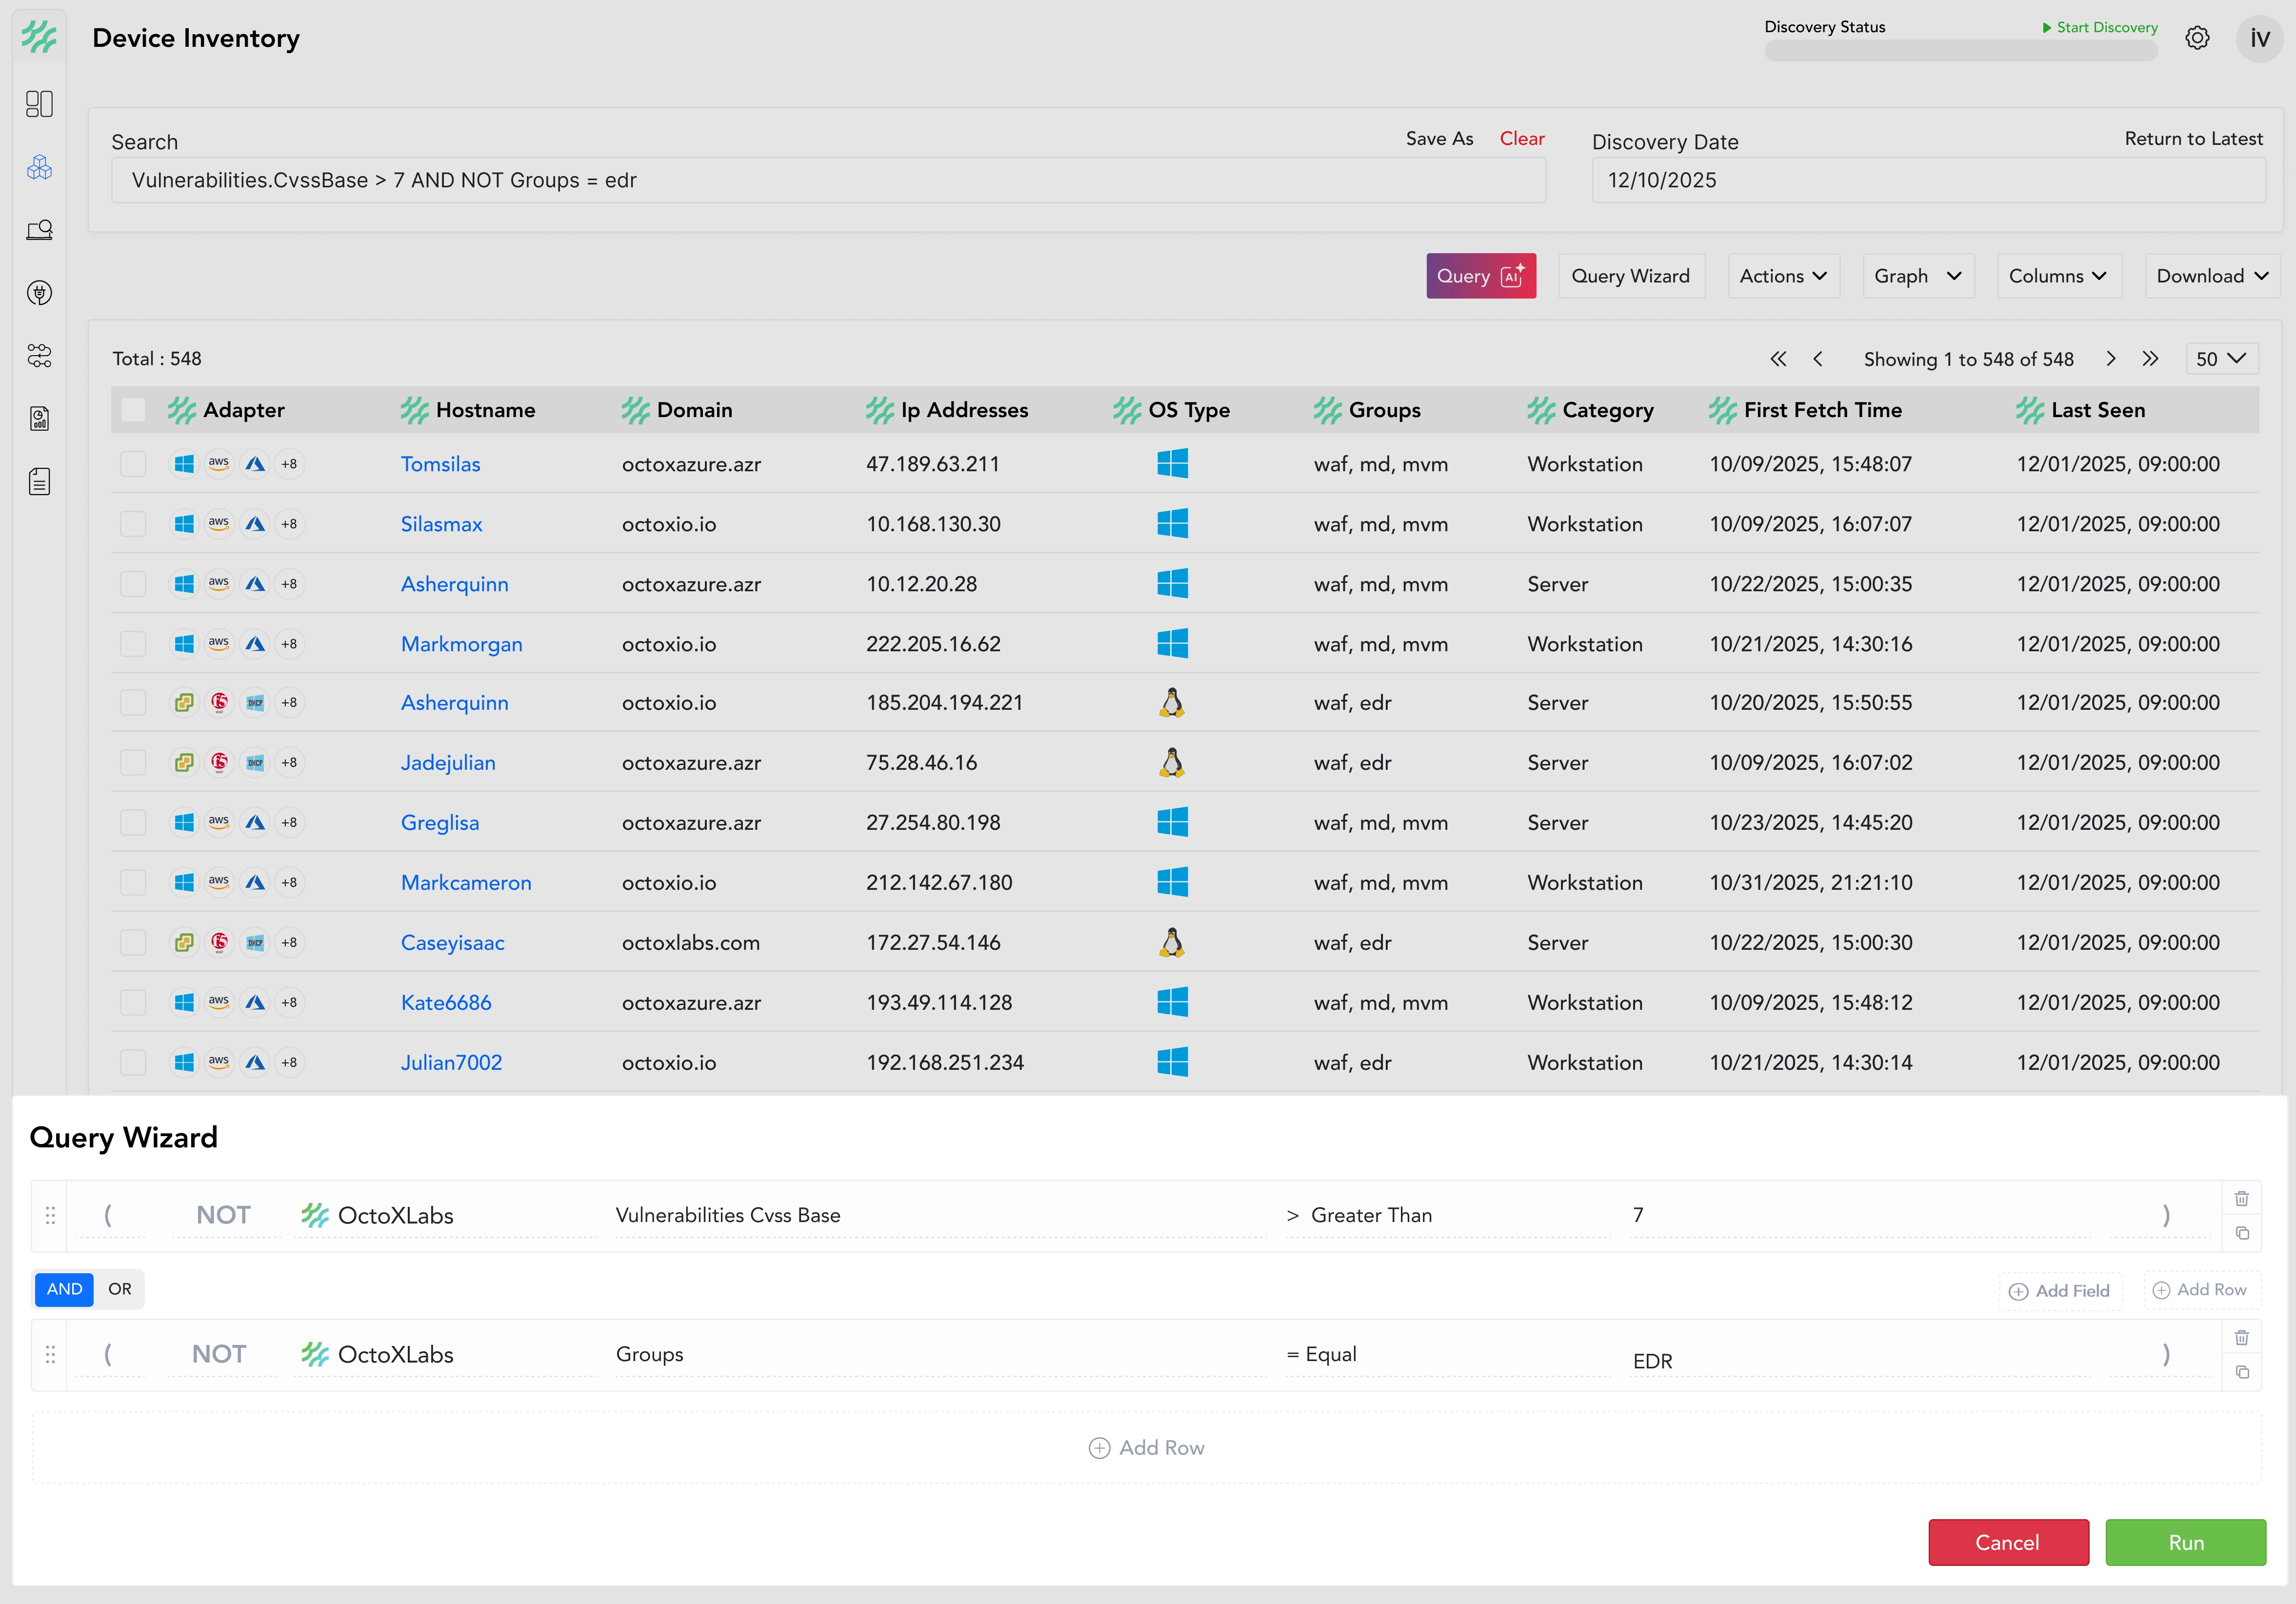
Task: Open the 50 page size dropdown
Action: click(2221, 359)
